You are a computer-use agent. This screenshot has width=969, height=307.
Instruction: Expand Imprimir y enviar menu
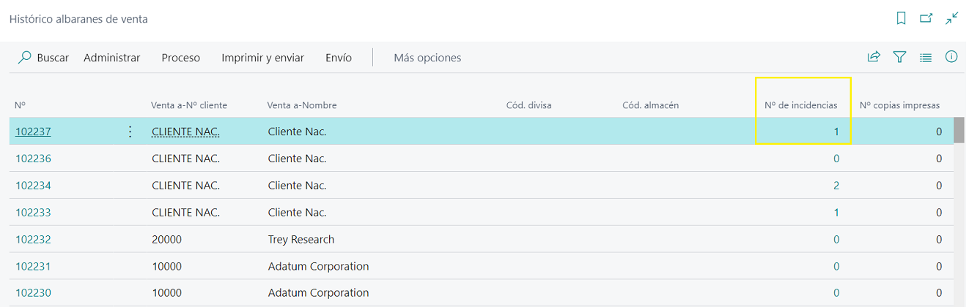pos(262,58)
